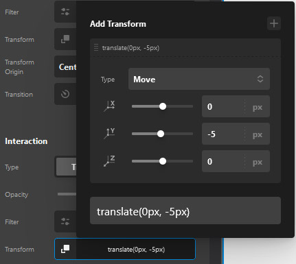Open the X value px unit selector

point(258,107)
